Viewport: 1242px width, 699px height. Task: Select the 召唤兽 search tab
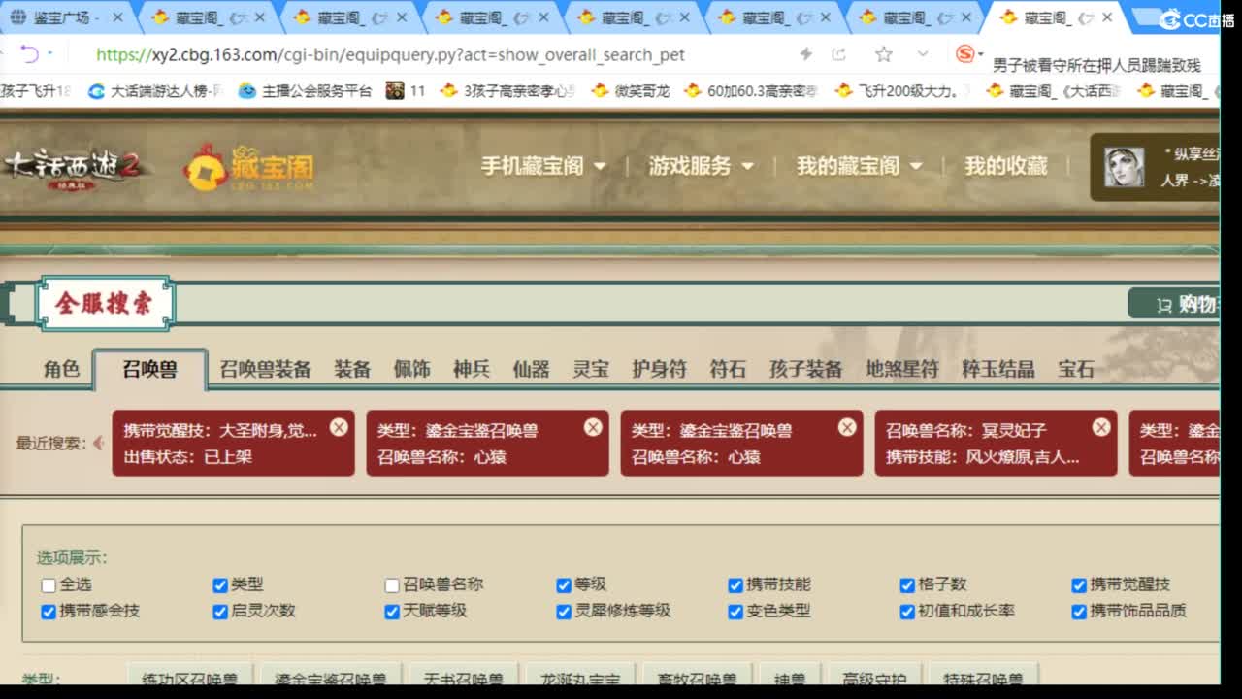[150, 369]
